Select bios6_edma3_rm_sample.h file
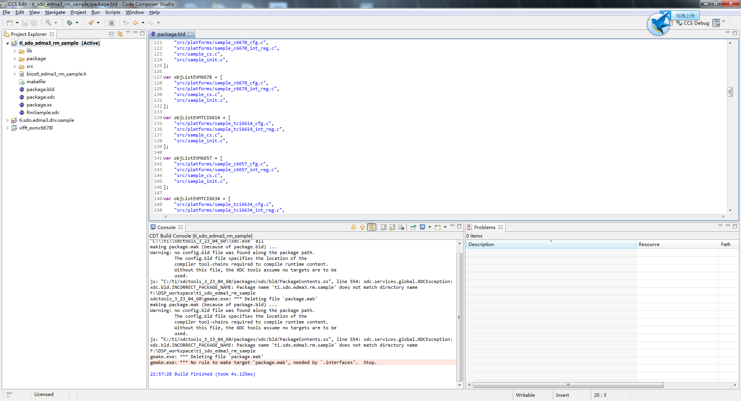Viewport: 741px width, 401px height. [x=56, y=74]
